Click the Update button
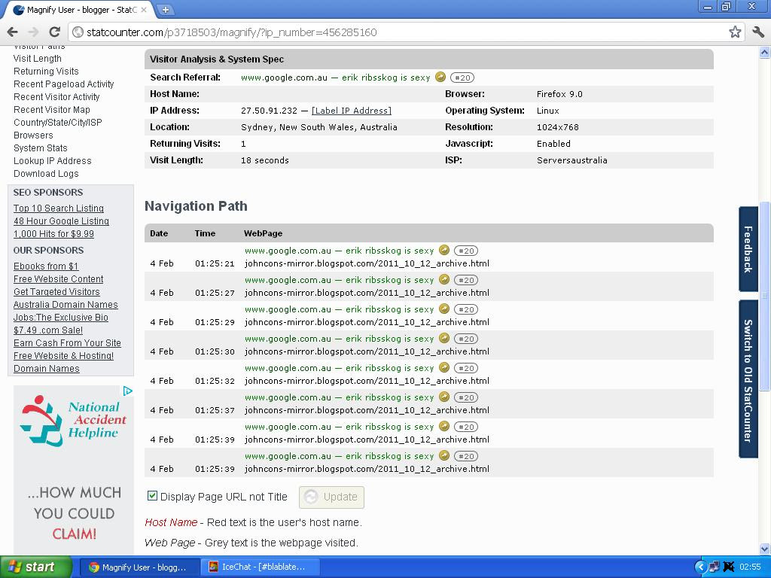 (x=331, y=497)
